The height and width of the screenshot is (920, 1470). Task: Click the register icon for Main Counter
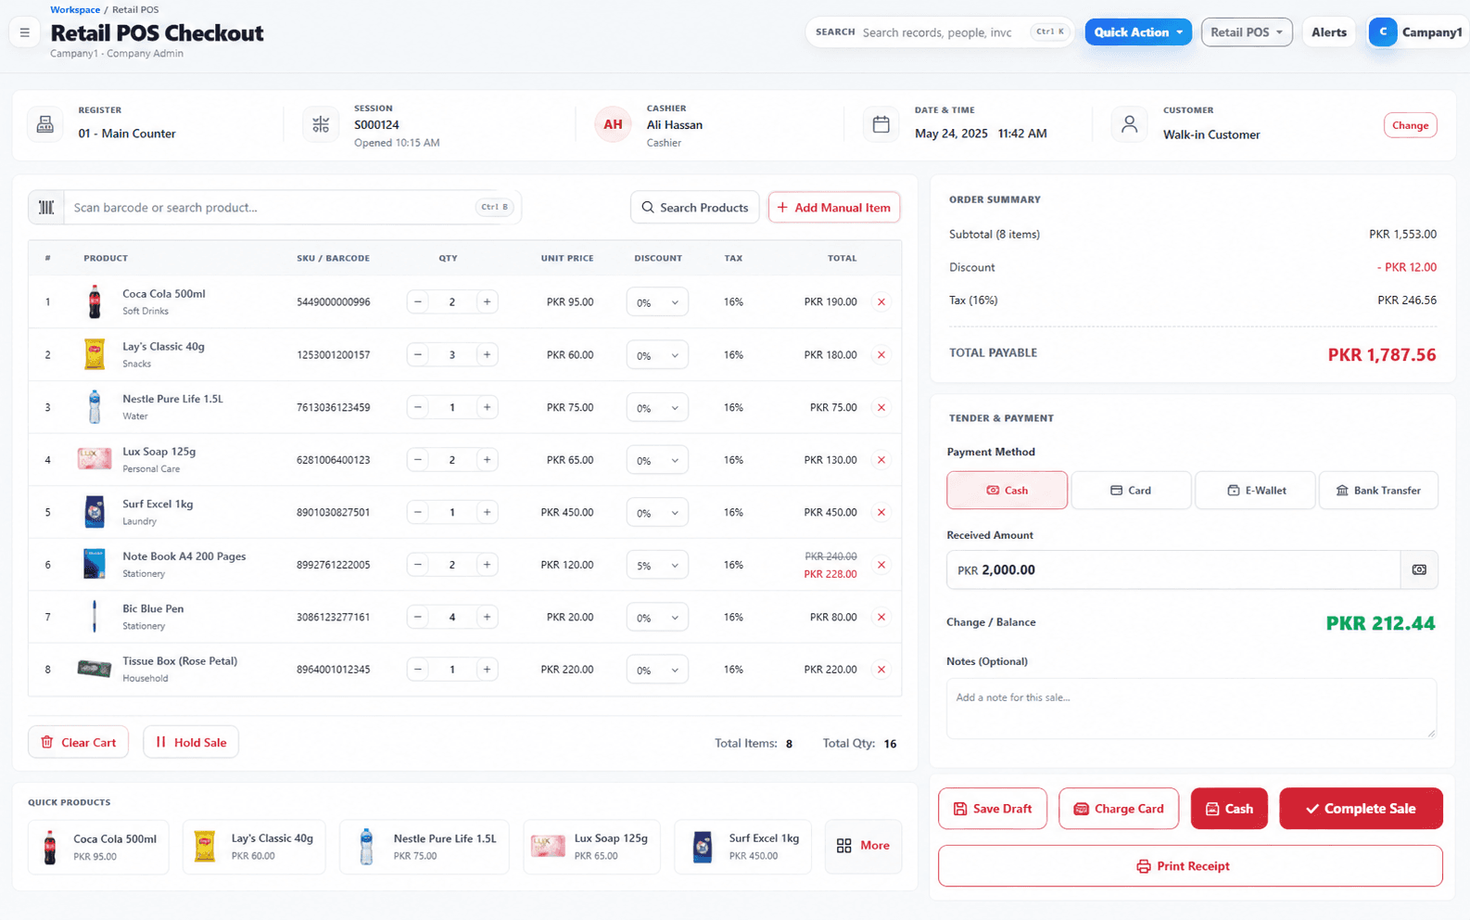44,124
